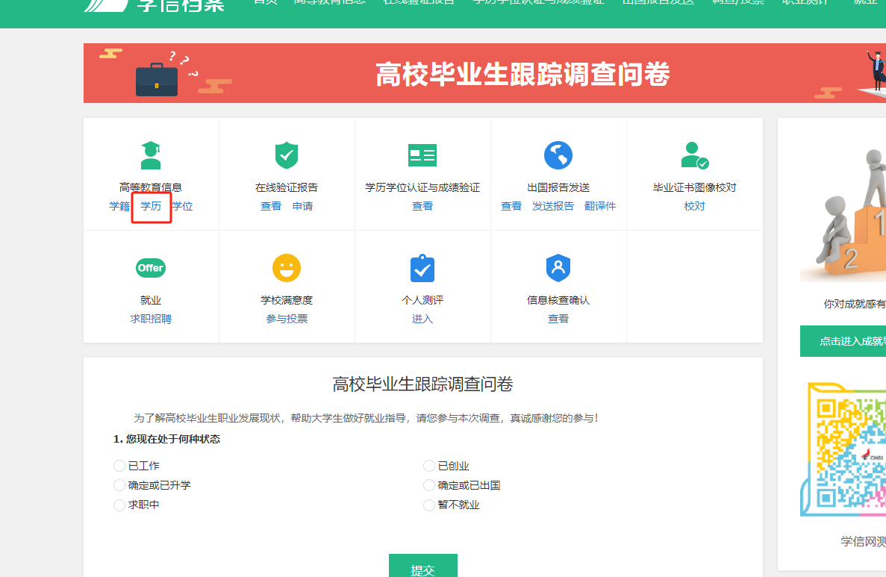Click the blue document icon above 学历学位认证与成绩验证

tap(422, 155)
